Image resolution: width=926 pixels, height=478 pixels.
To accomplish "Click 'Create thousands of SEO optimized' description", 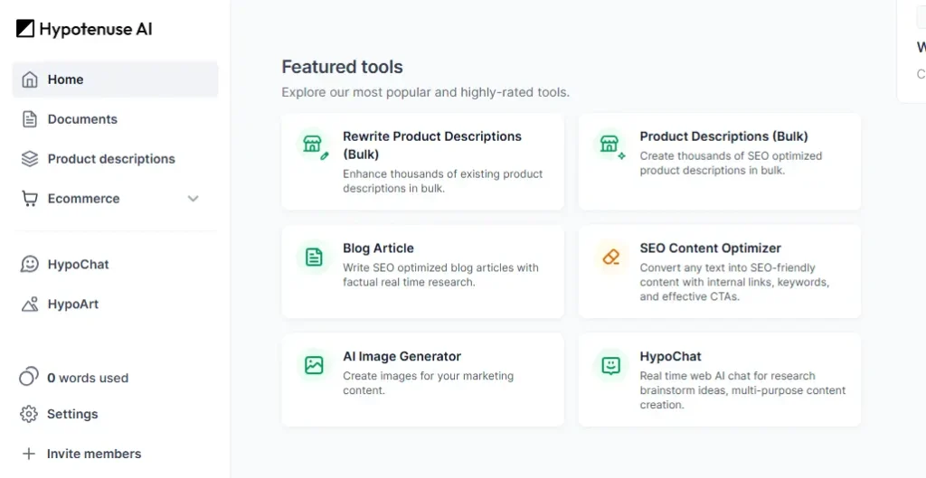I will pyautogui.click(x=731, y=163).
